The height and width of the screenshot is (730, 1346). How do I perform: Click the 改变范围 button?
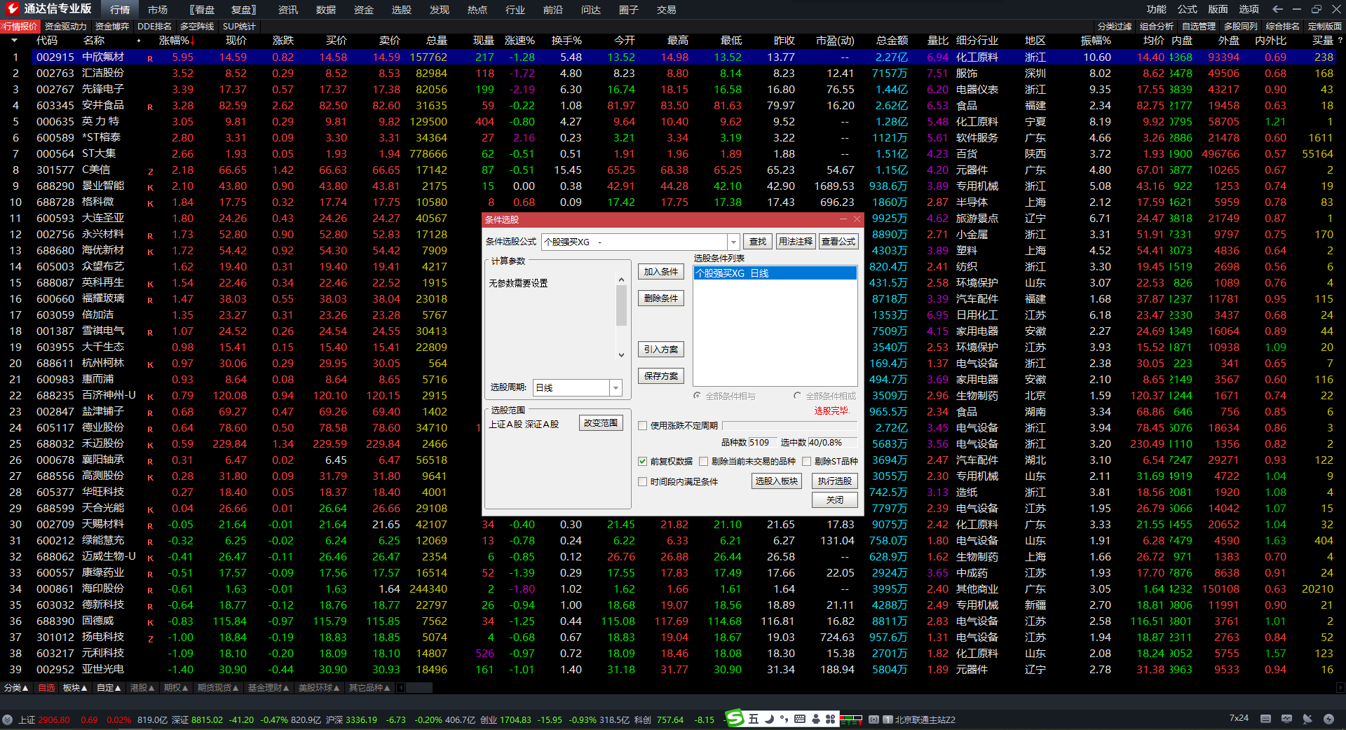[x=601, y=423]
